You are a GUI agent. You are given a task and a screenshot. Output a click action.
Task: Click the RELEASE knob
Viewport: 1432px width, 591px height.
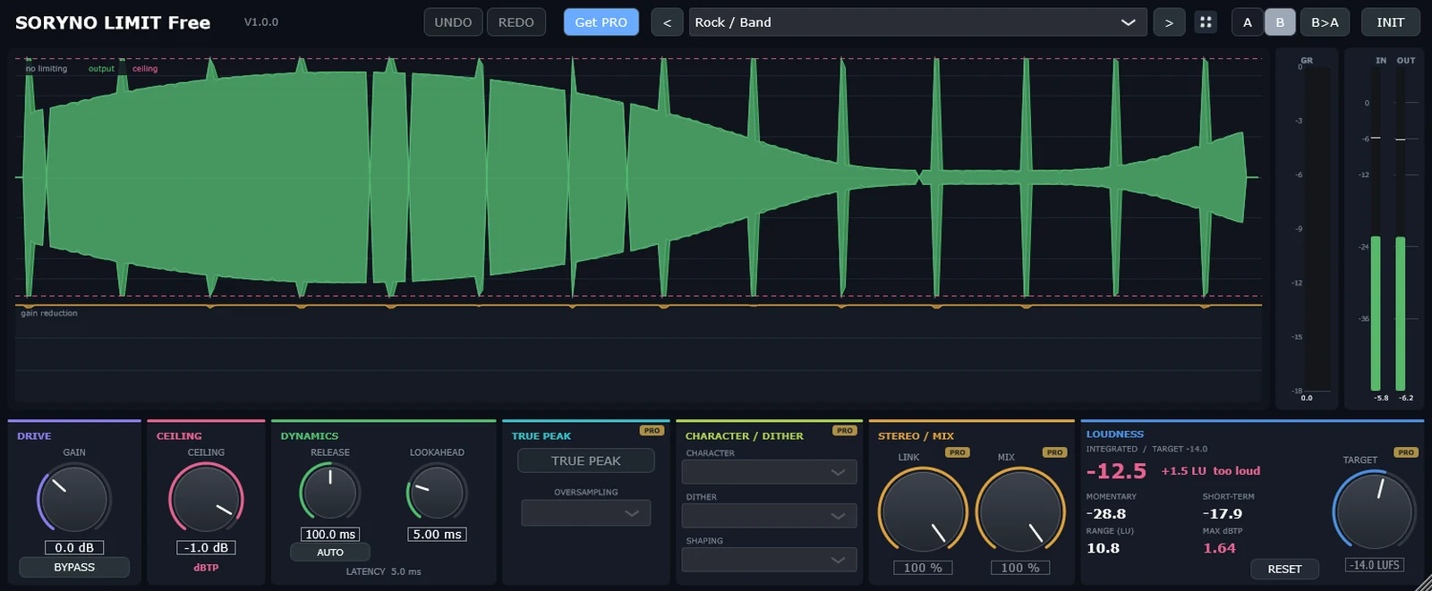[x=330, y=492]
